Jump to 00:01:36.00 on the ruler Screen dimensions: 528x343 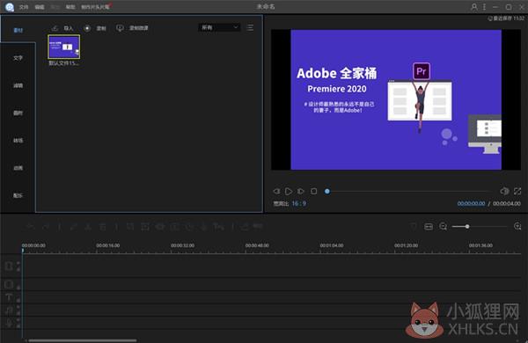[x=480, y=245]
